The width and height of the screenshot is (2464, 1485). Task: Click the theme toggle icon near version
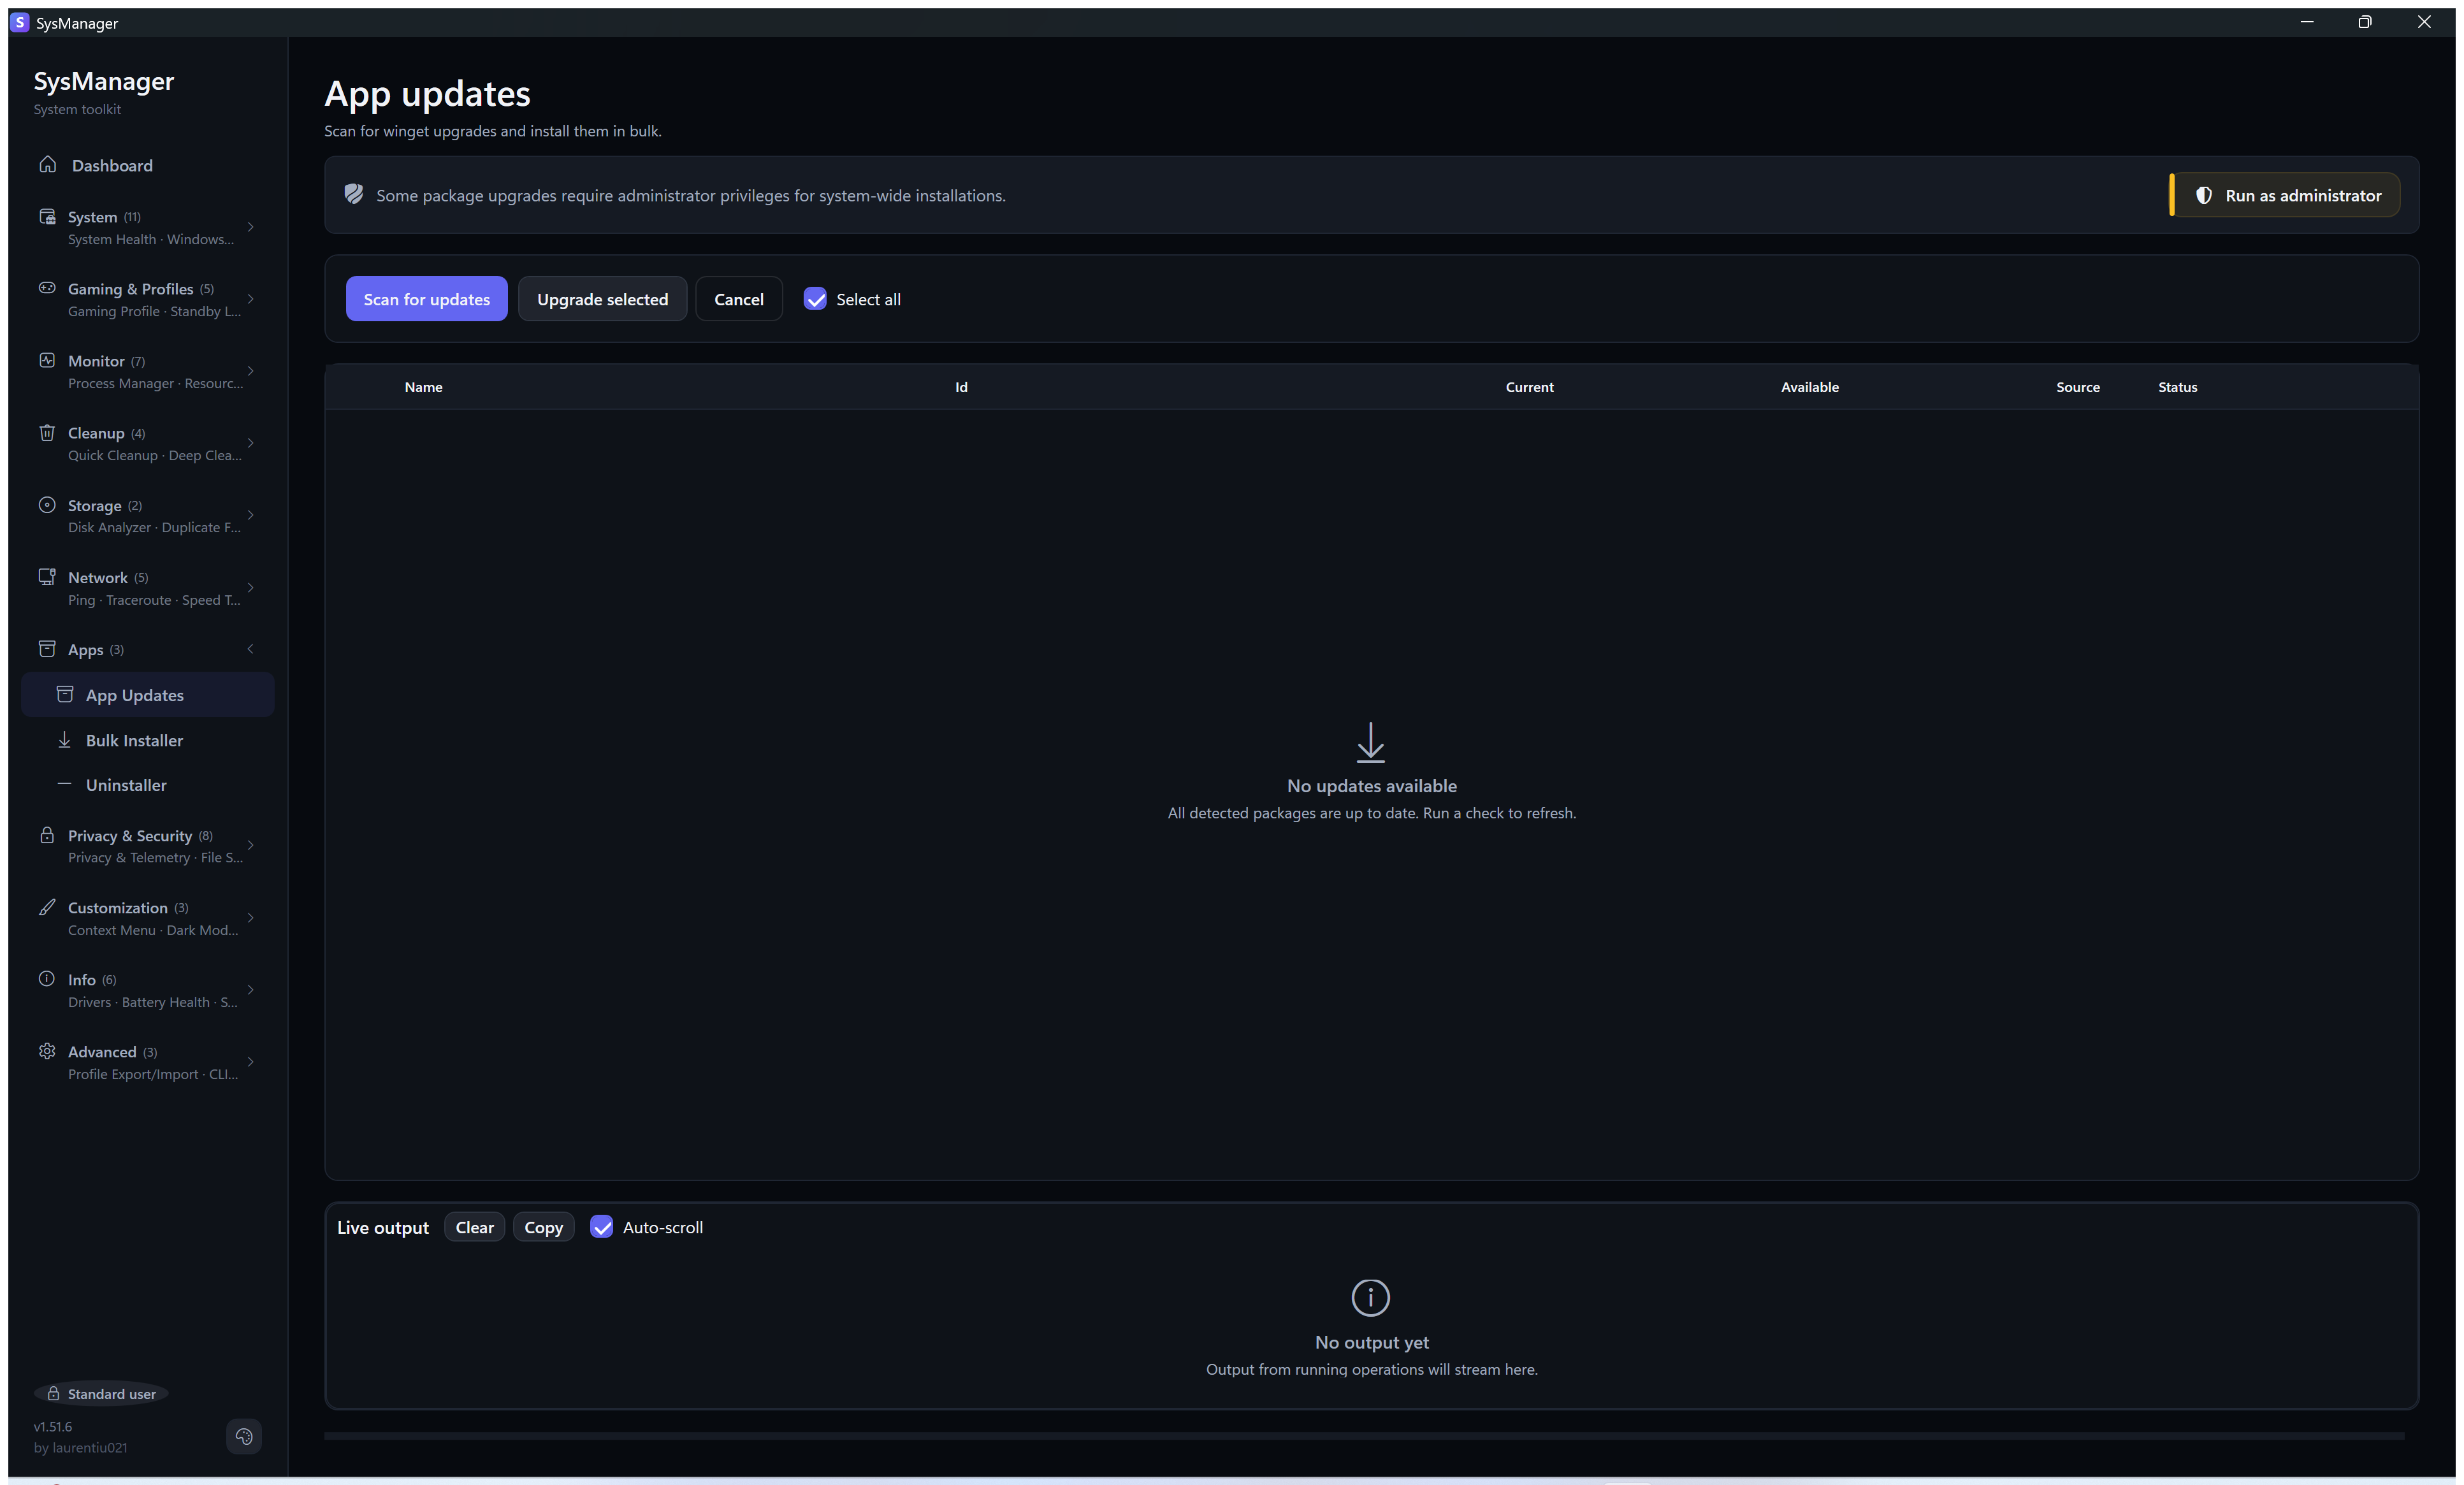coord(244,1436)
